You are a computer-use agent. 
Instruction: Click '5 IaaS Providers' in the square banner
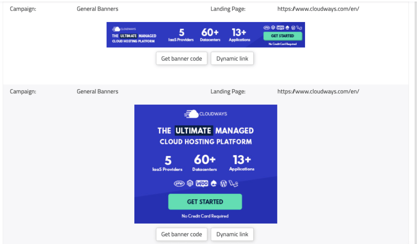pos(167,163)
